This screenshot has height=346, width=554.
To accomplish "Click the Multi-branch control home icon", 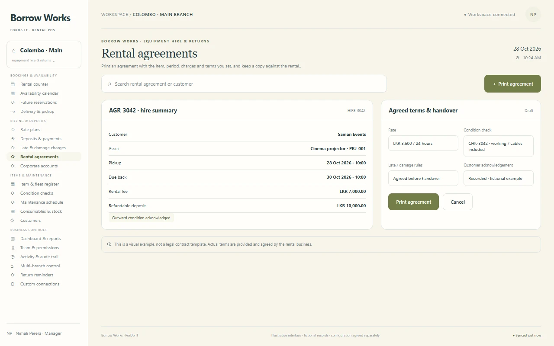I will [13, 266].
